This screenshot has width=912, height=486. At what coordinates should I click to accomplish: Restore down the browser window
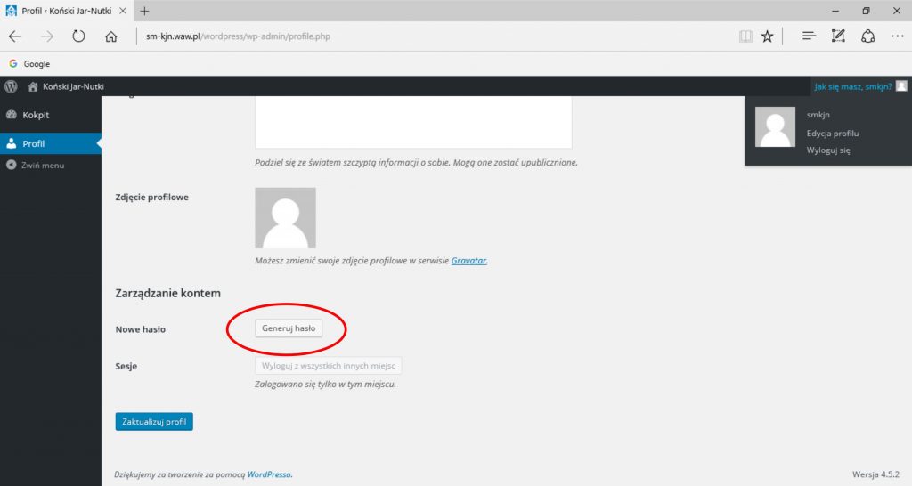pyautogui.click(x=866, y=11)
